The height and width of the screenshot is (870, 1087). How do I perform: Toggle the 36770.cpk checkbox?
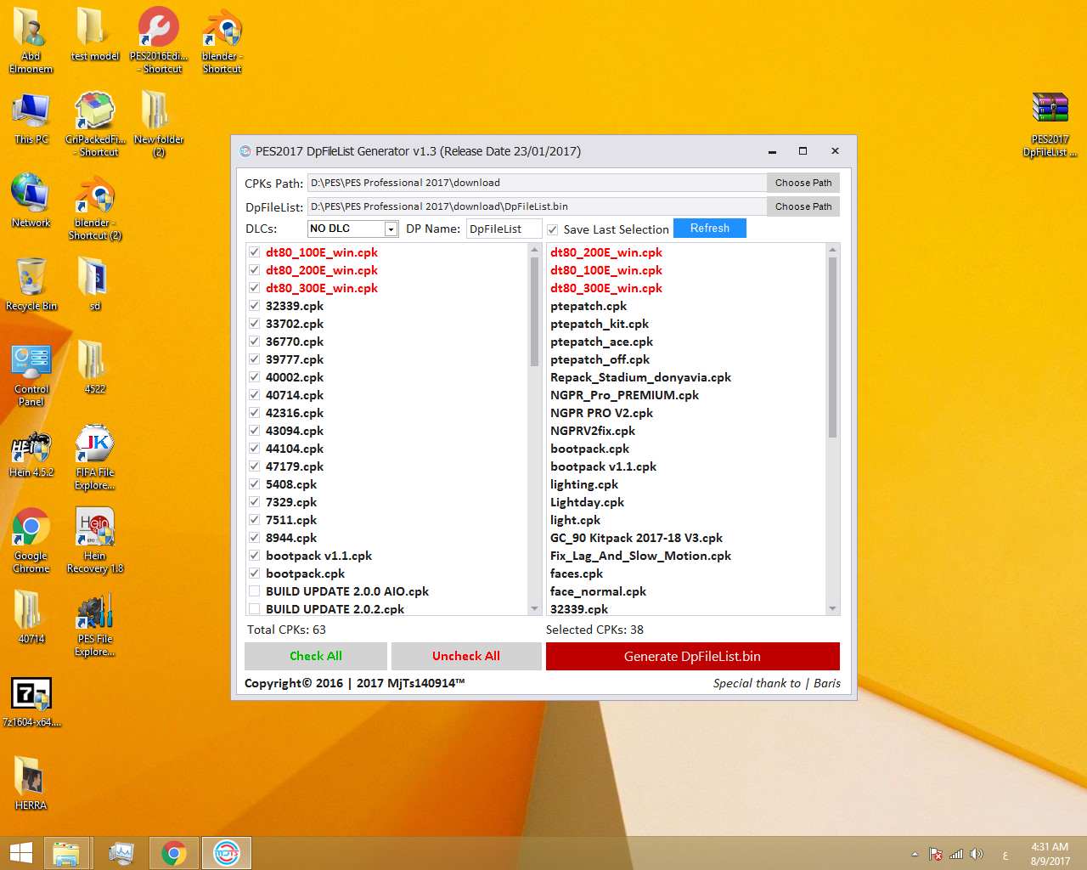254,342
